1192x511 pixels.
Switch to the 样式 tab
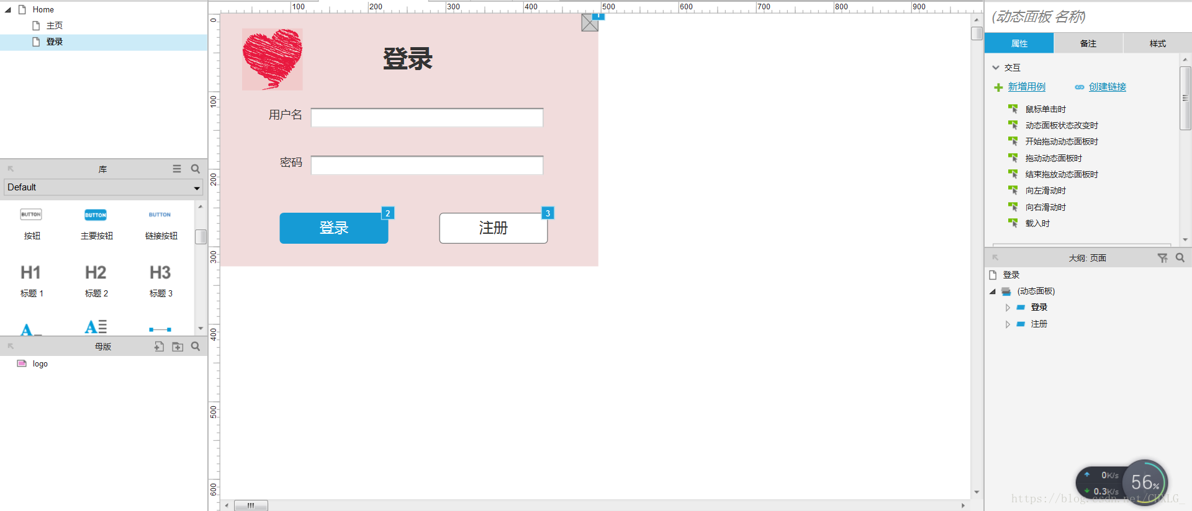coord(1158,43)
